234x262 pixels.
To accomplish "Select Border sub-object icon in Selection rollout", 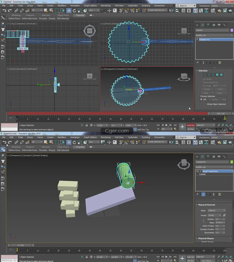I will 213,75.
